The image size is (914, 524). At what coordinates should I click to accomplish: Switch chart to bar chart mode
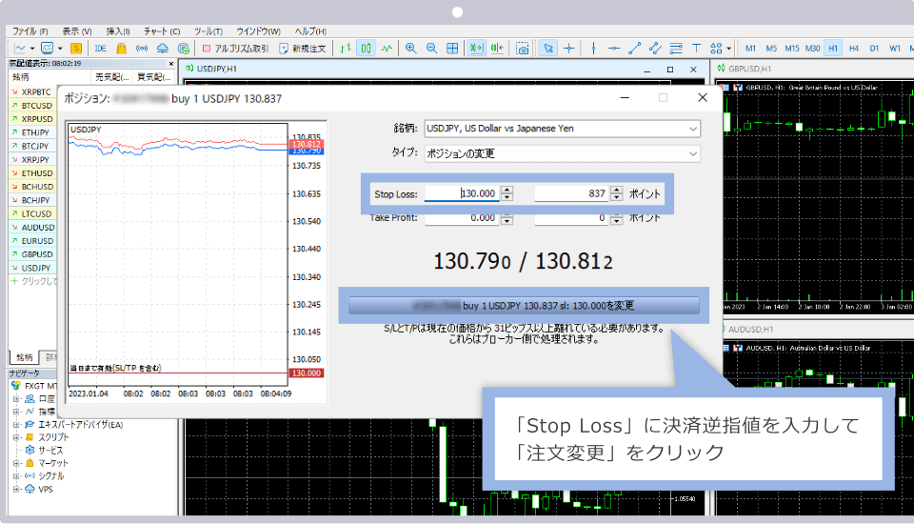click(x=346, y=49)
